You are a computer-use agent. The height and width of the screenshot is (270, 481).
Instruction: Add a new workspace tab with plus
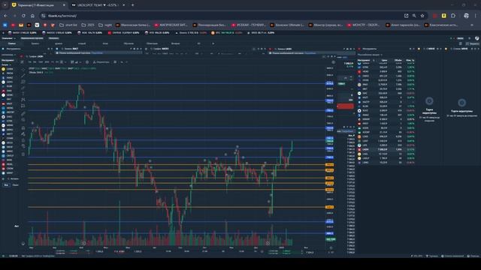pos(213,43)
